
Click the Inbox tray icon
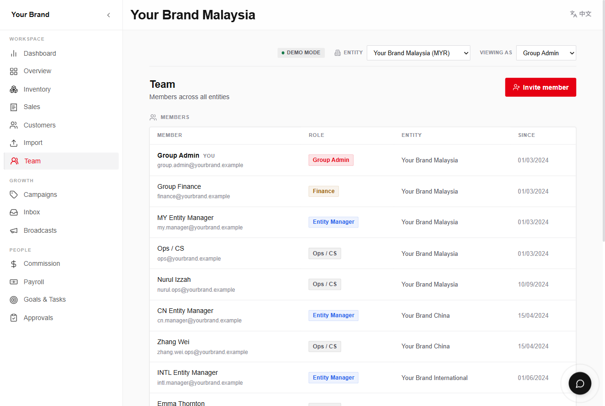(x=14, y=212)
